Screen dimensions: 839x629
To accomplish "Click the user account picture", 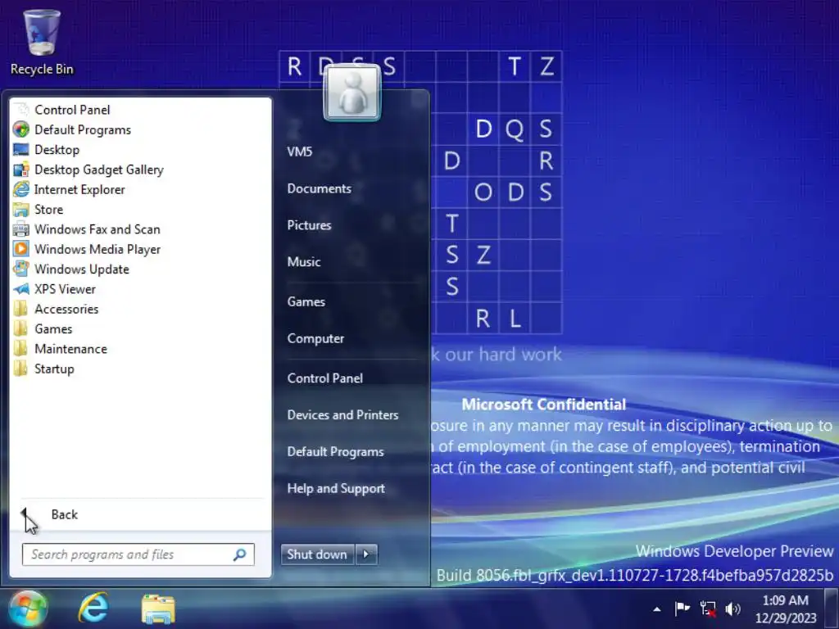I will pyautogui.click(x=352, y=93).
